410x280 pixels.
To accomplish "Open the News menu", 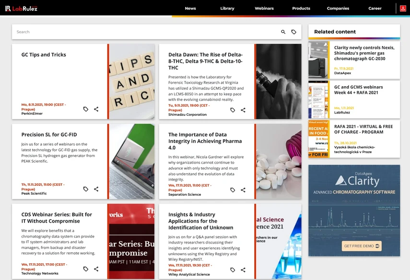I will [x=190, y=8].
